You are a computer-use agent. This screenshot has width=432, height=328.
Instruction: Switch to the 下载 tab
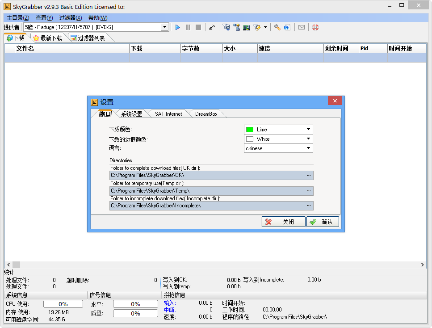pyautogui.click(x=16, y=38)
